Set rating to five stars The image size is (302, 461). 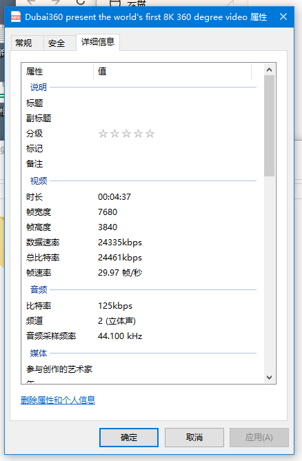click(x=150, y=134)
